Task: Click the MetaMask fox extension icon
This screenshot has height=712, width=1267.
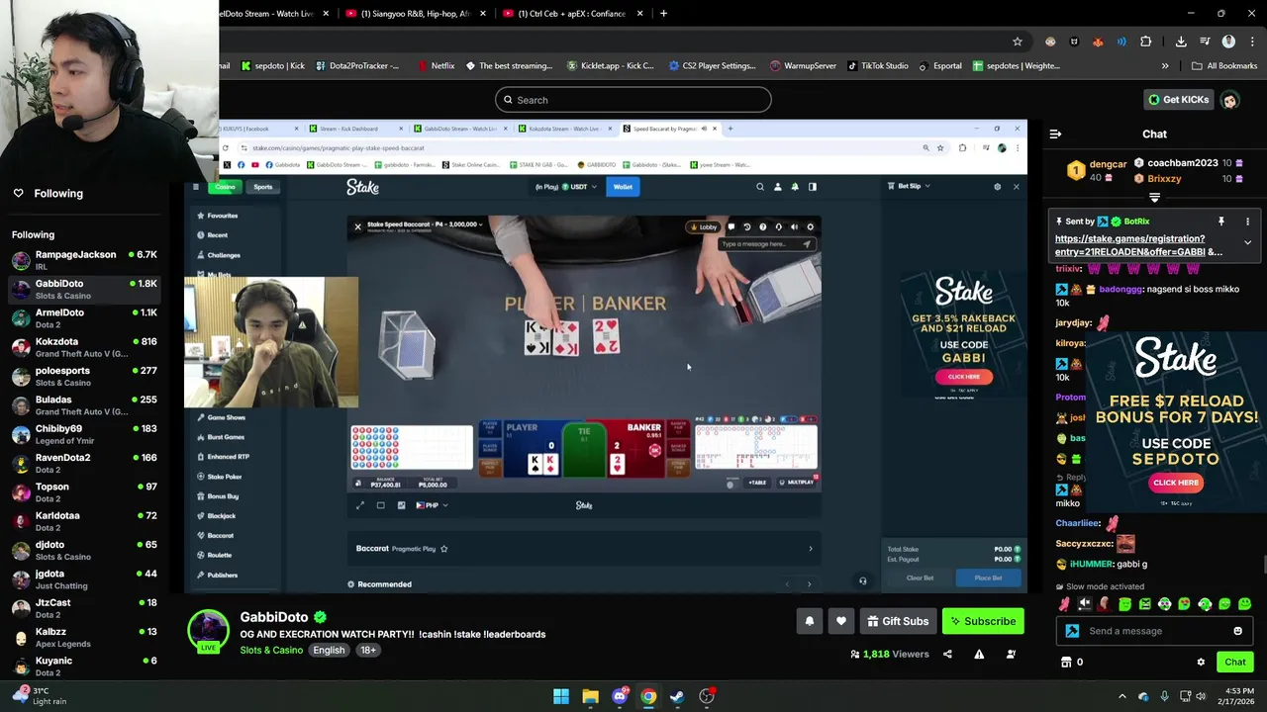Action: tap(1098, 42)
